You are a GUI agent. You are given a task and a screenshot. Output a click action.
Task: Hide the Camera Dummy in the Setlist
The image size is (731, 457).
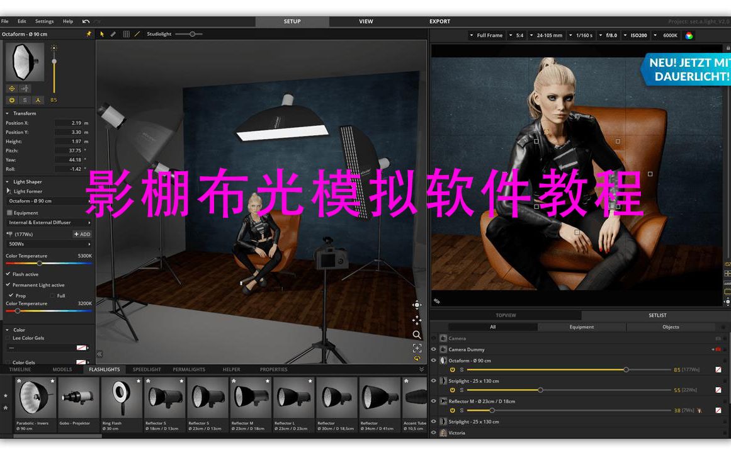[433, 349]
